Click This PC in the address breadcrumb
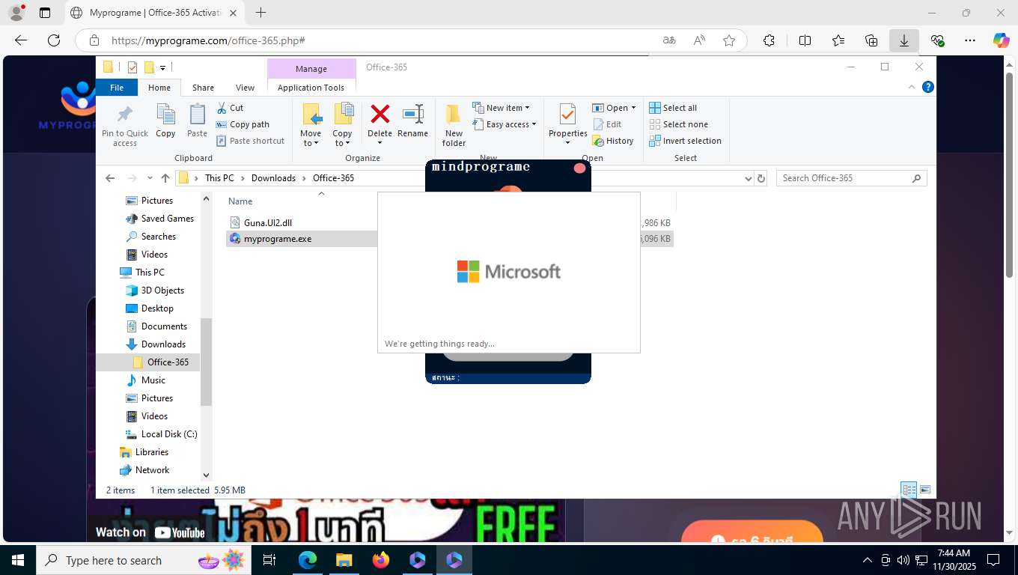The width and height of the screenshot is (1018, 575). click(219, 178)
